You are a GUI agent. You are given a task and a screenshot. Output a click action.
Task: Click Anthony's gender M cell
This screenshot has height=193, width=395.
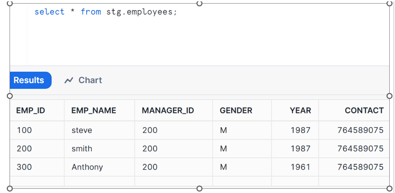click(x=223, y=167)
